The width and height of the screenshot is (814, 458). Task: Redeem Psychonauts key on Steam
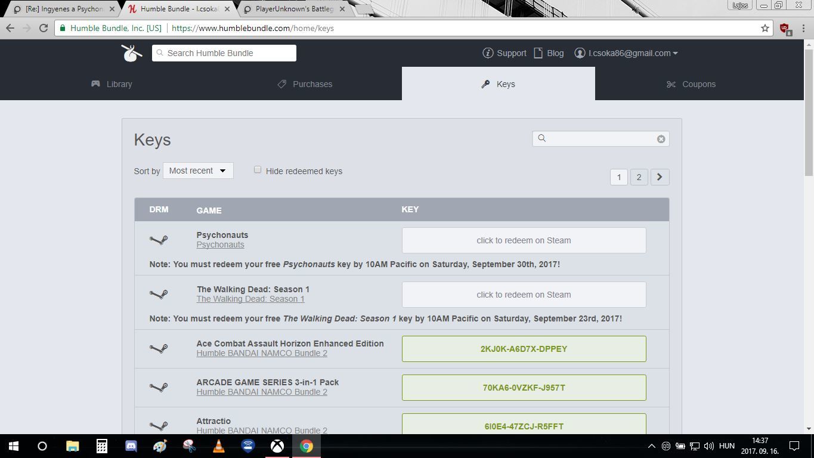[x=524, y=240]
